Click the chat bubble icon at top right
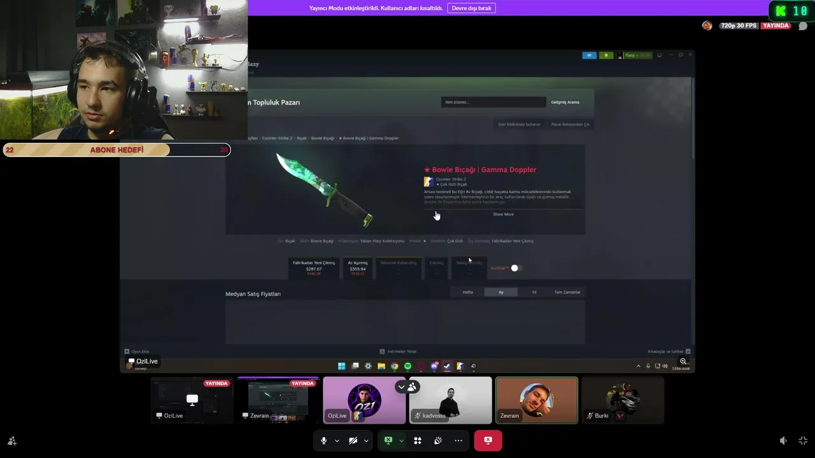Viewport: 815px width, 458px height. pyautogui.click(x=803, y=26)
